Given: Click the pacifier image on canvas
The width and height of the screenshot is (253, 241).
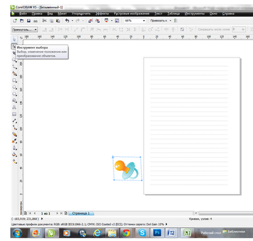Looking at the screenshot, I should (x=127, y=169).
